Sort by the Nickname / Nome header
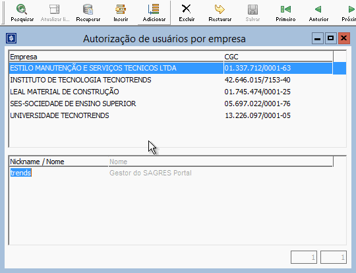This screenshot has width=356, height=273. (59, 162)
